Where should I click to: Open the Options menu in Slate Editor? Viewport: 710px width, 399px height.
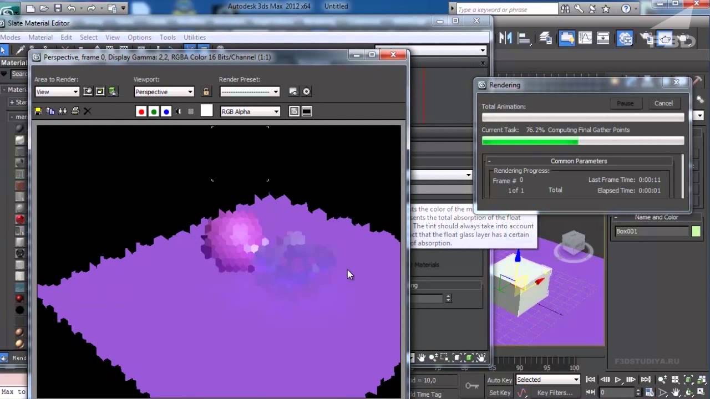click(139, 37)
